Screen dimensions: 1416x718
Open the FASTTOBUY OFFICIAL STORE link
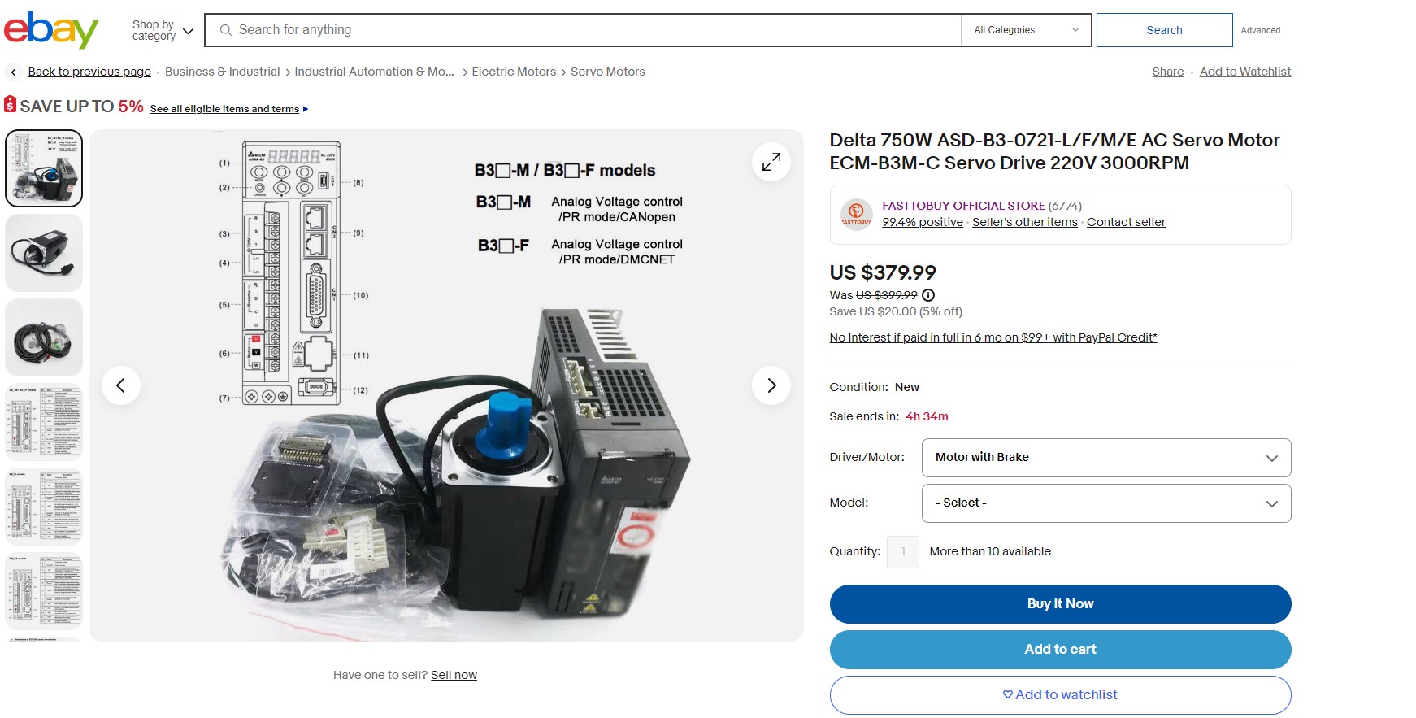click(x=963, y=206)
